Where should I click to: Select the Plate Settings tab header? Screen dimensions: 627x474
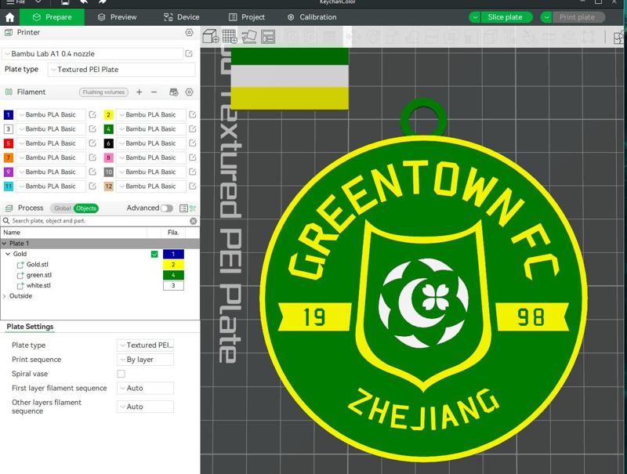tap(30, 327)
